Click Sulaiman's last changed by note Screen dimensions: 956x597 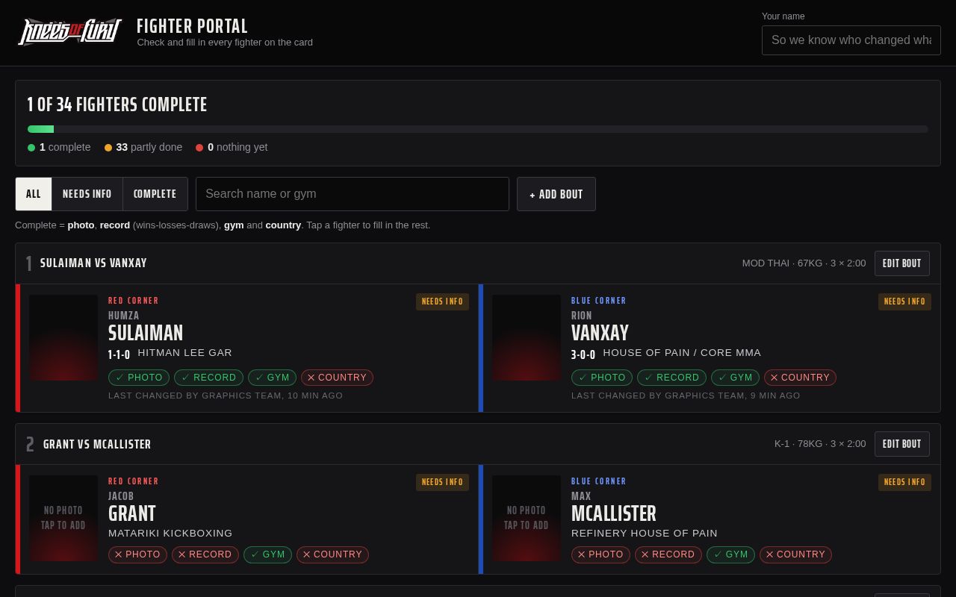click(x=226, y=396)
